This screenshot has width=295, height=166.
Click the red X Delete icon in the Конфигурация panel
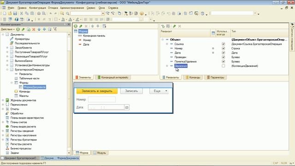(x=34, y=30)
